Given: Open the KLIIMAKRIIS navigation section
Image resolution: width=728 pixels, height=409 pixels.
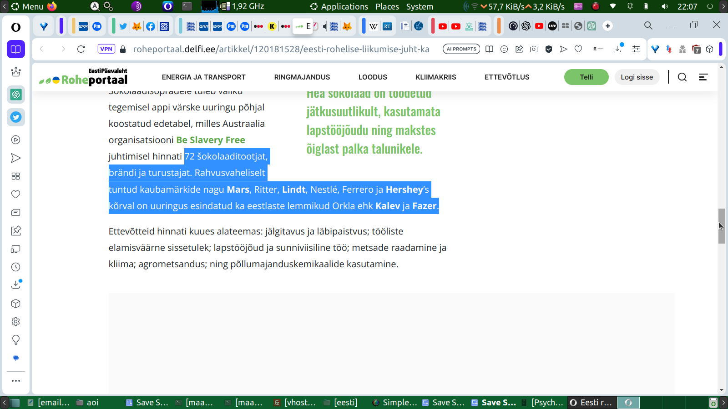Looking at the screenshot, I should coord(435,77).
